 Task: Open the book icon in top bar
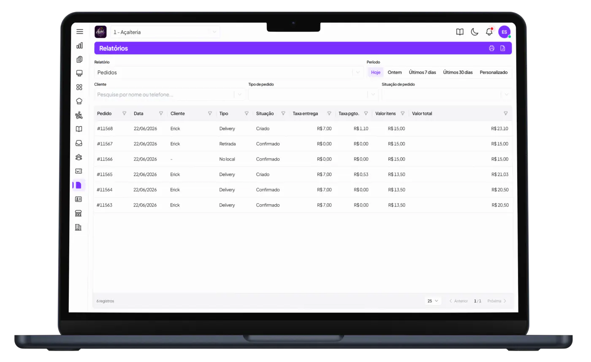(x=460, y=32)
